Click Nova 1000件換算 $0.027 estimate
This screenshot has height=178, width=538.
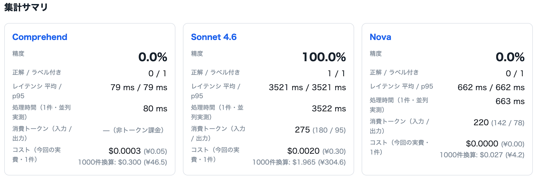click(x=482, y=155)
